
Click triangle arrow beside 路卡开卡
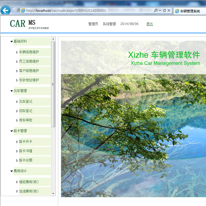click(x=17, y=142)
